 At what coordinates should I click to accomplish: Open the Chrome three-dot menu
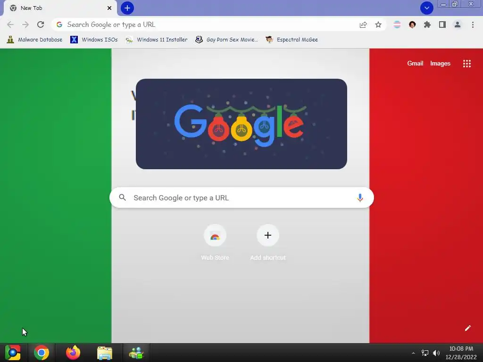point(473,25)
